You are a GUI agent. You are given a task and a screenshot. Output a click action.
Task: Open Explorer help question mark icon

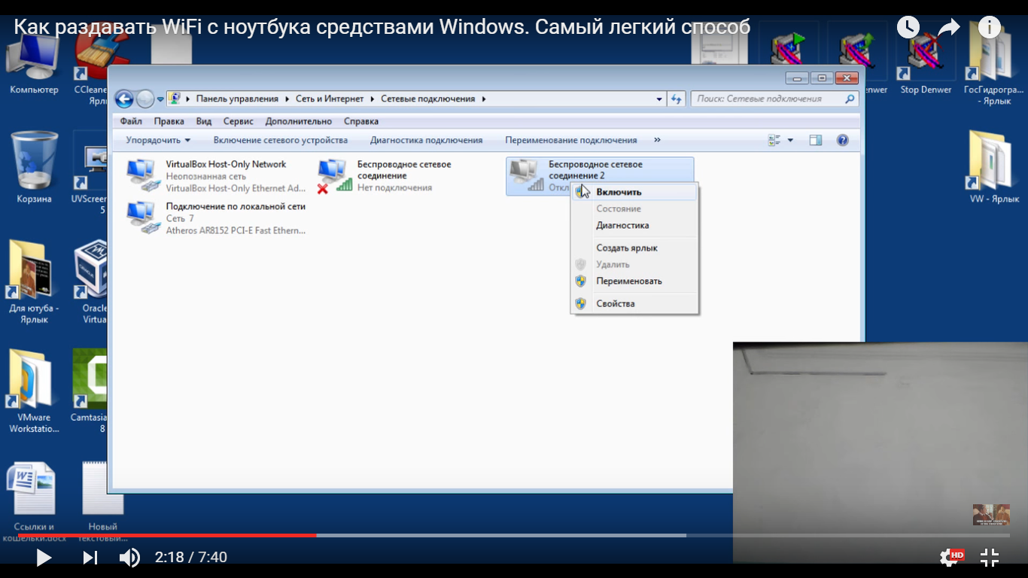click(x=843, y=140)
